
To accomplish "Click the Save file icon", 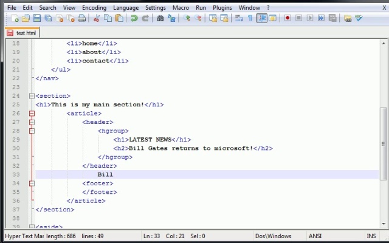I will (37, 19).
